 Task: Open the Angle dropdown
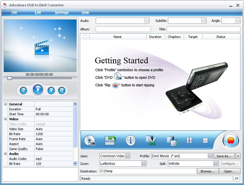[237, 20]
